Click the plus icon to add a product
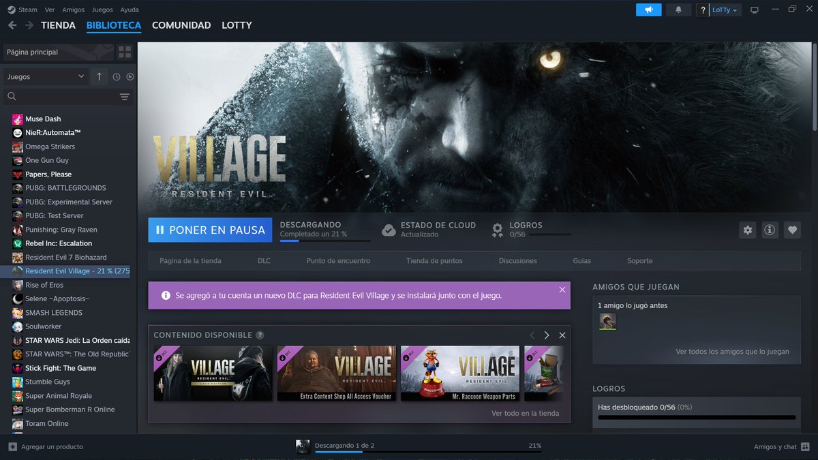The height and width of the screenshot is (460, 818). tap(12, 446)
